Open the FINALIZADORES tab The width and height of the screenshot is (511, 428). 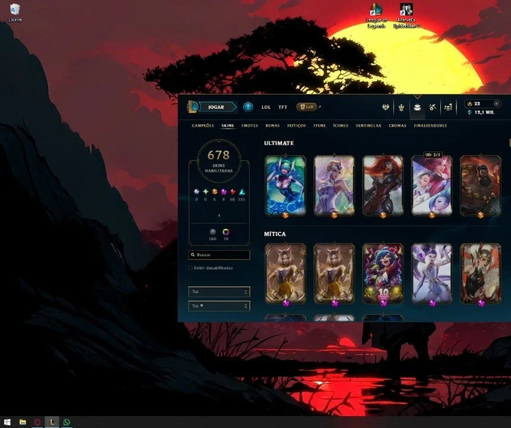click(x=430, y=125)
